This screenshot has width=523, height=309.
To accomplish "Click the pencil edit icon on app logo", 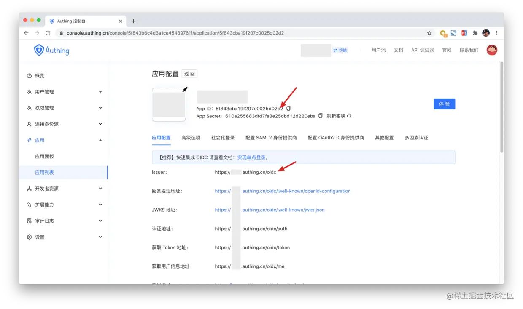I will click(x=185, y=89).
